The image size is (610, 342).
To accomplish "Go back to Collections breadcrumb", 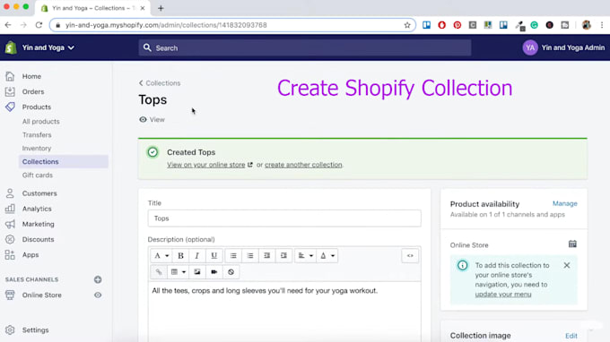I will pyautogui.click(x=160, y=83).
